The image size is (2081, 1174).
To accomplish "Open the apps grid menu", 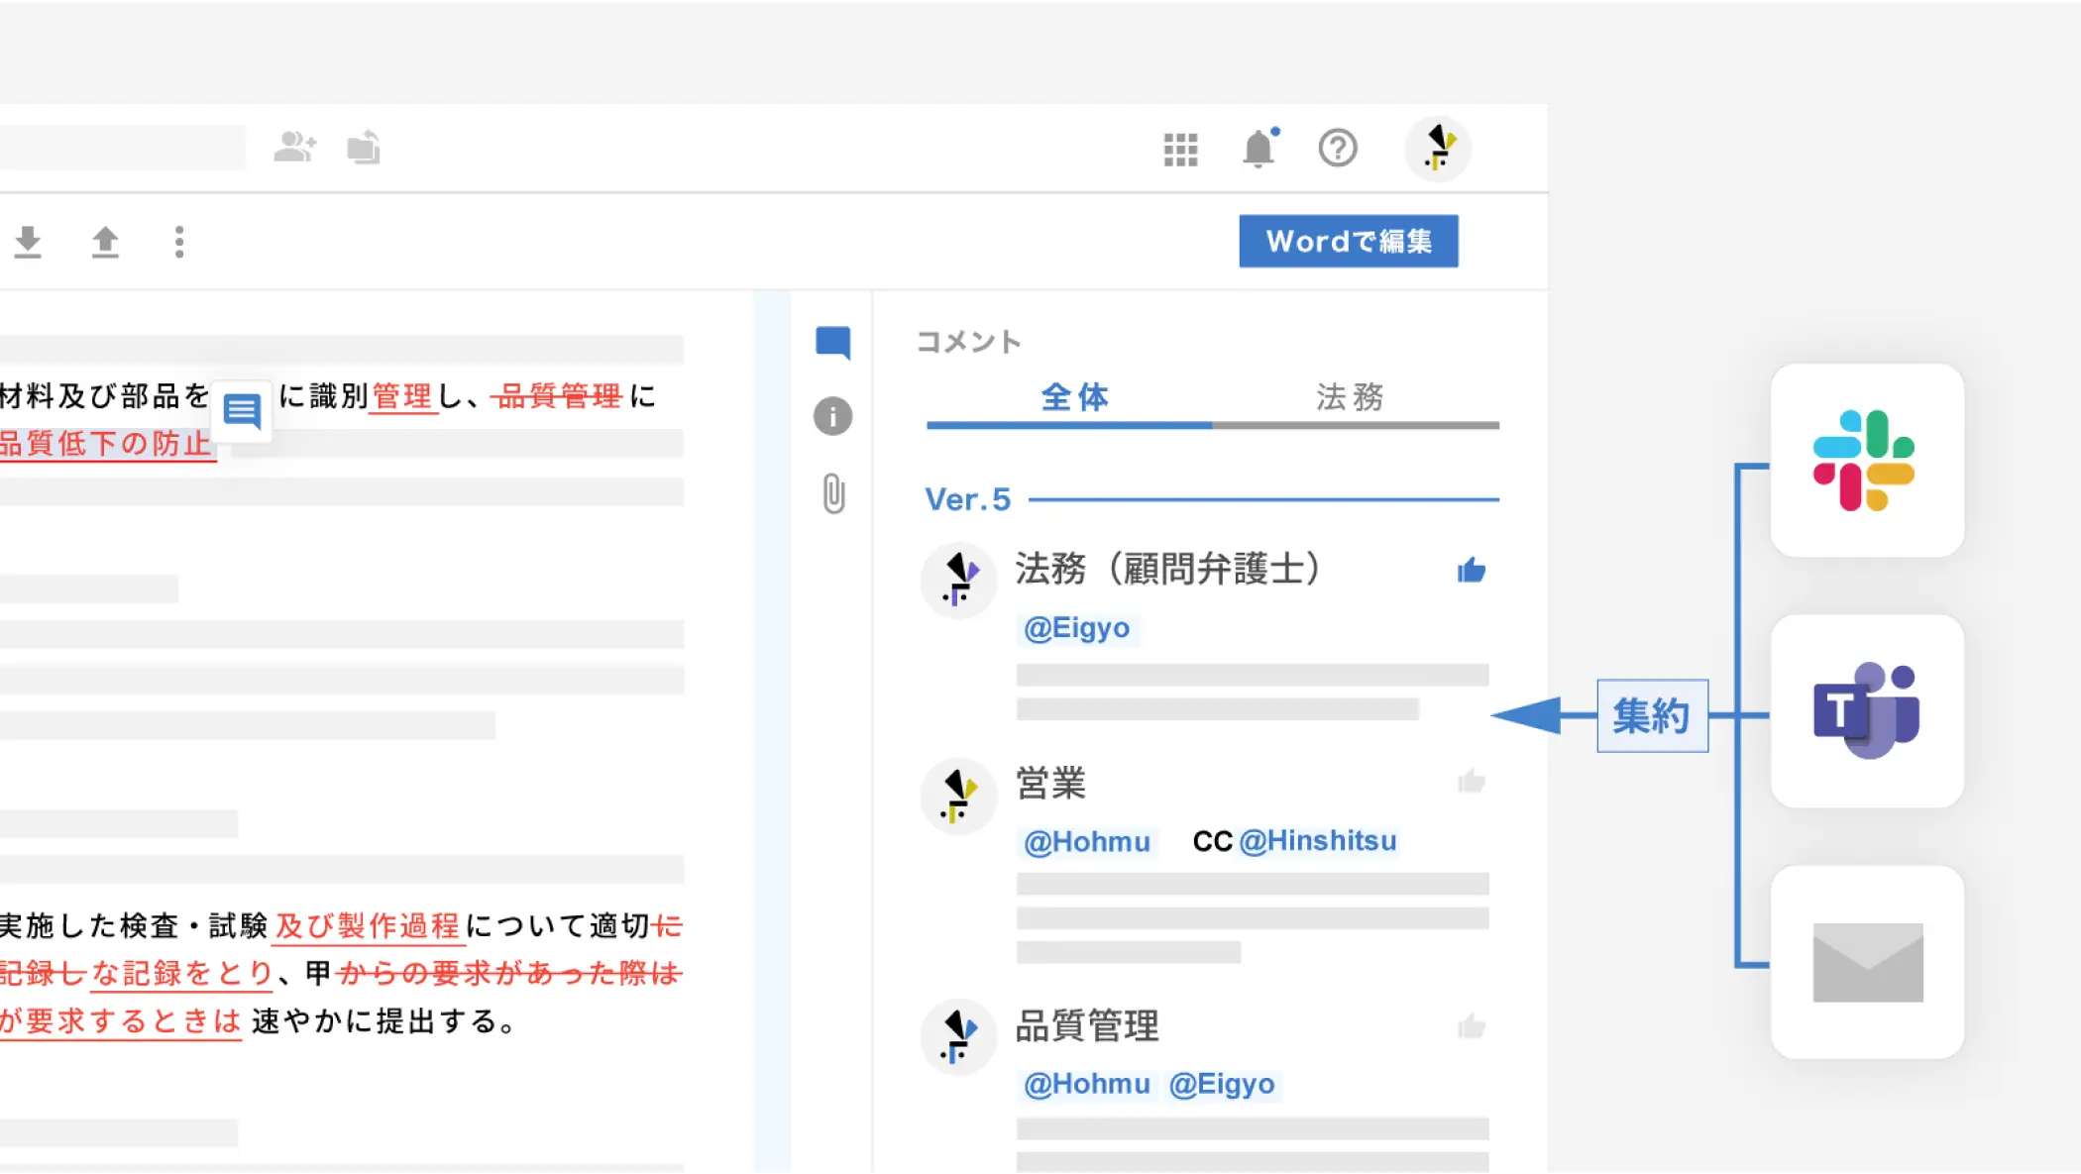I will pyautogui.click(x=1180, y=150).
